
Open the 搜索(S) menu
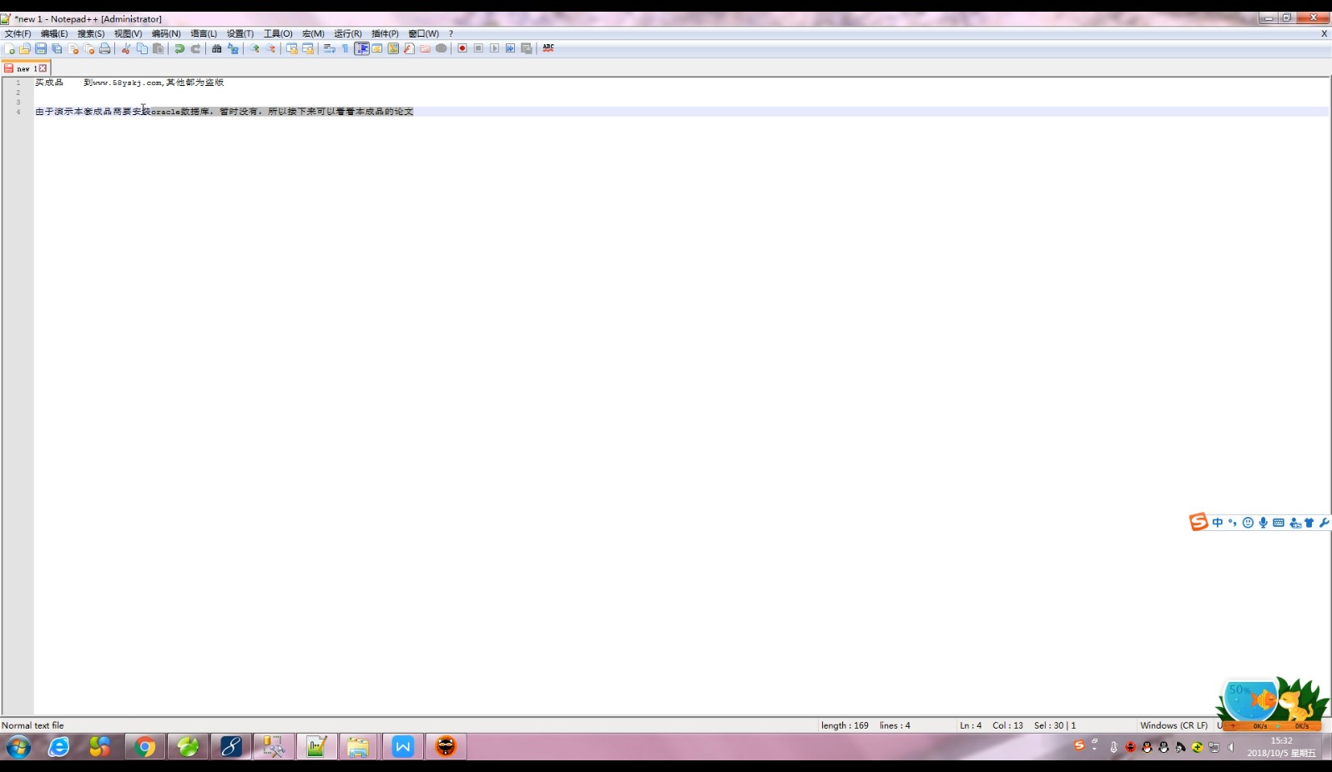[91, 34]
